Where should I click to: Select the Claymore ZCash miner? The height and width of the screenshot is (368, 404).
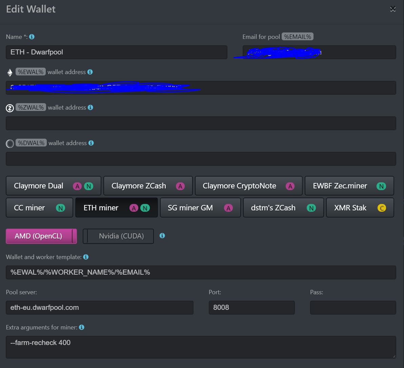coord(148,186)
